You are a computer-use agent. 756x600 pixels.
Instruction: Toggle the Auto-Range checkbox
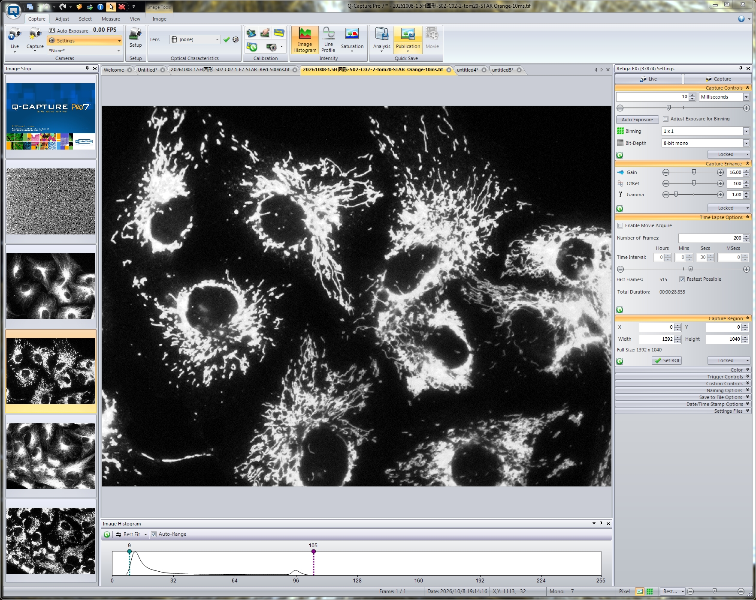[154, 534]
